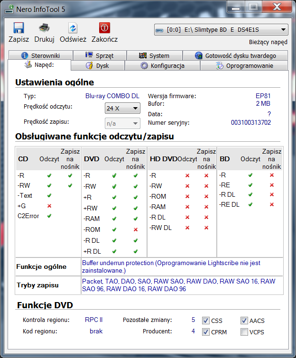Click the BD column header
The image size is (296, 358).
(224, 159)
